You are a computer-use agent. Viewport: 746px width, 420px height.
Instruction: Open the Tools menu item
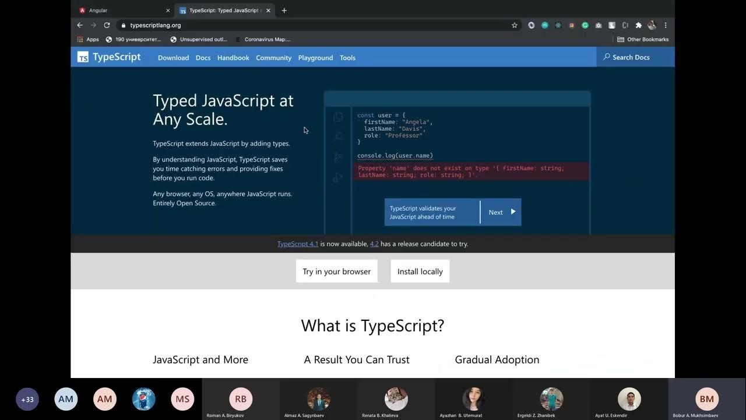tap(347, 58)
